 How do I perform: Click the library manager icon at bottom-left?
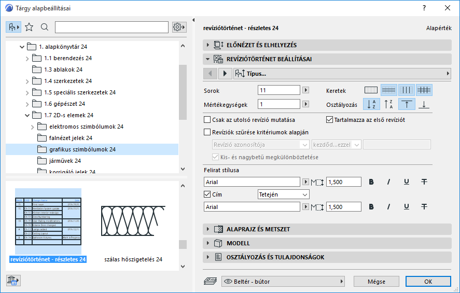click(12, 281)
